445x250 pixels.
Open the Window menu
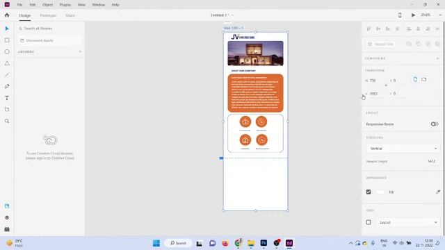99,5
